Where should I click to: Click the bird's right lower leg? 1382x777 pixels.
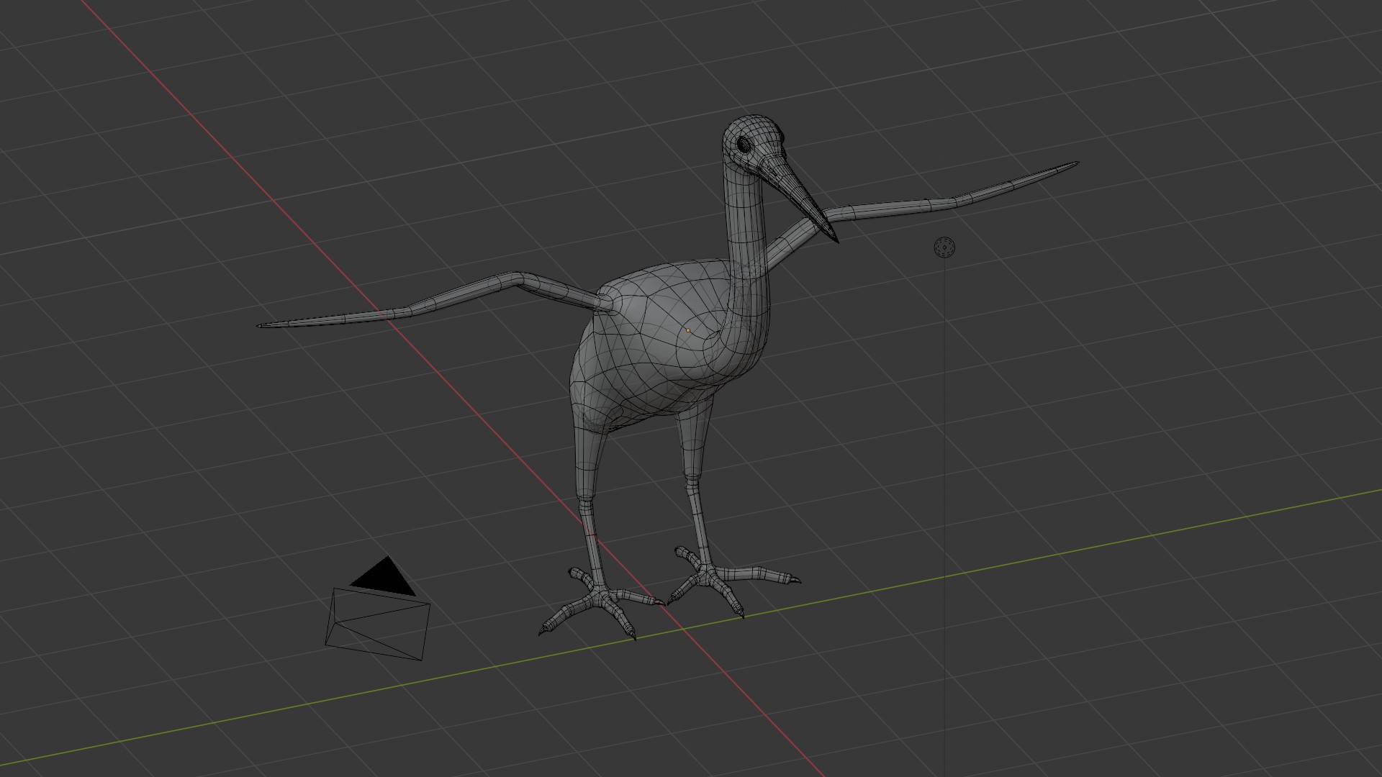[x=700, y=525]
